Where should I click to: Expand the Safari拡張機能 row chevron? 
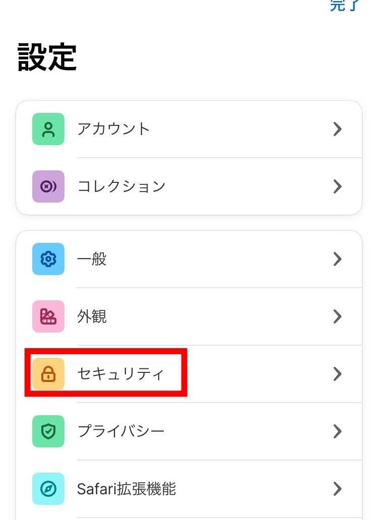(338, 489)
